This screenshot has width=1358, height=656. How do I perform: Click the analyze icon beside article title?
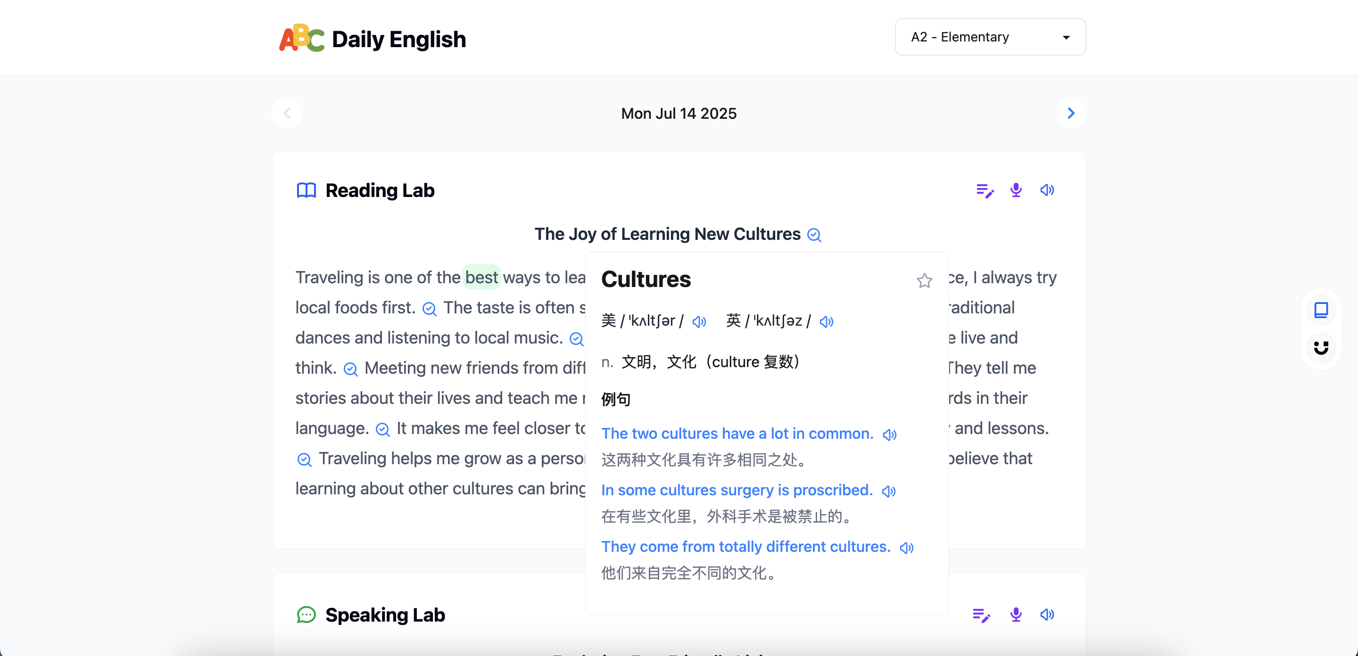814,235
